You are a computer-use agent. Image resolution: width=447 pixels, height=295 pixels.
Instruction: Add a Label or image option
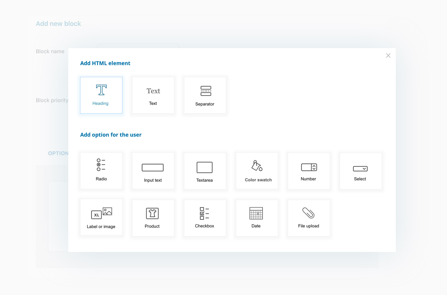click(x=101, y=217)
